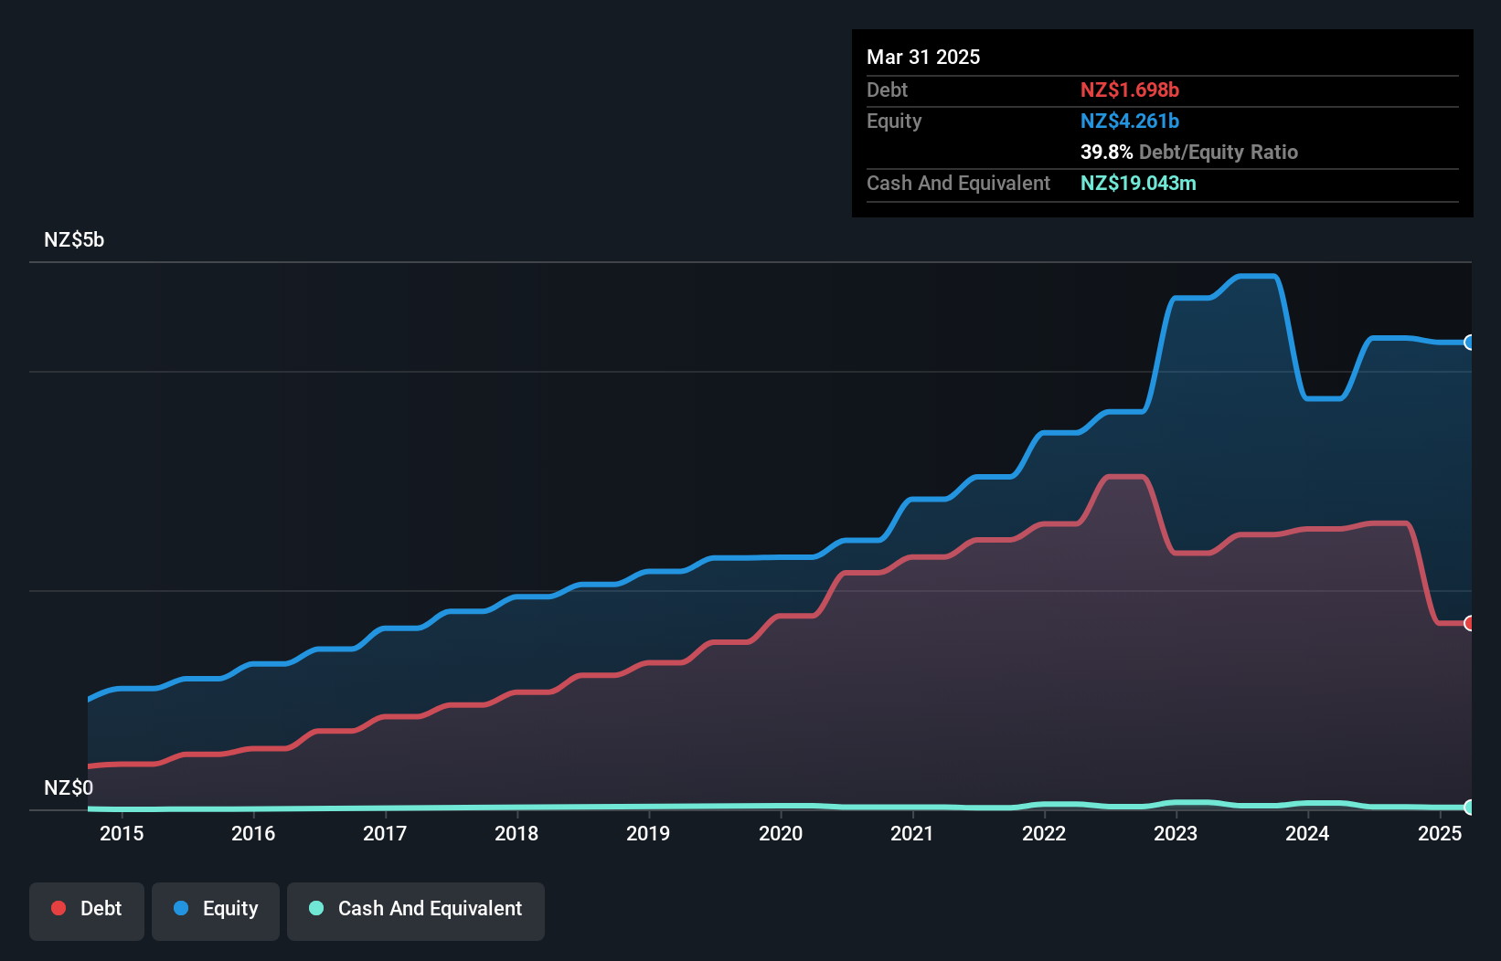The width and height of the screenshot is (1501, 961).
Task: Click the 2025 x-axis label
Action: point(1440,833)
